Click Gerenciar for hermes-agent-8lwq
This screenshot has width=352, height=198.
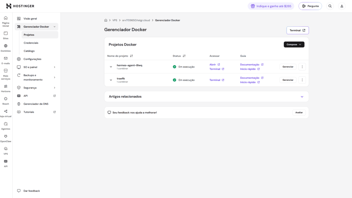point(288,67)
